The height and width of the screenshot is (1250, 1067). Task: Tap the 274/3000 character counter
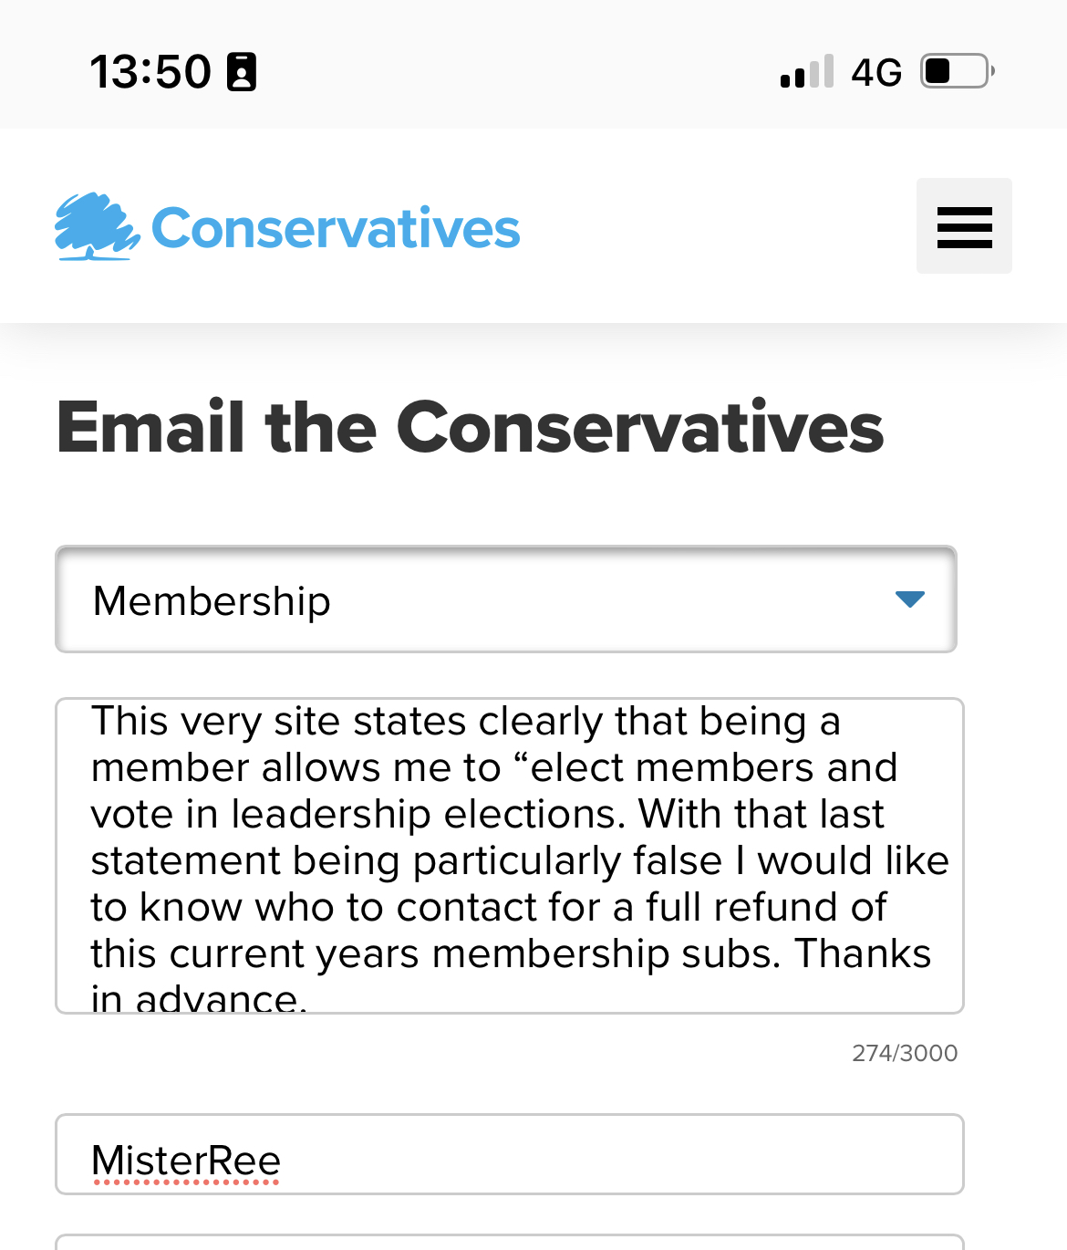905,1053
